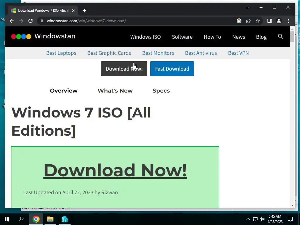Open the Windows ISO menu
The width and height of the screenshot is (300, 225).
(x=145, y=37)
